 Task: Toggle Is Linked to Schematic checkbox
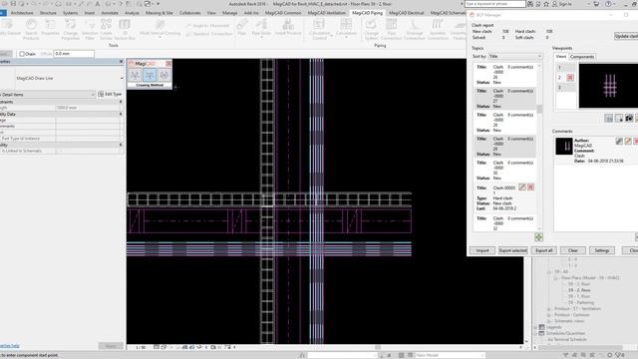click(x=60, y=151)
